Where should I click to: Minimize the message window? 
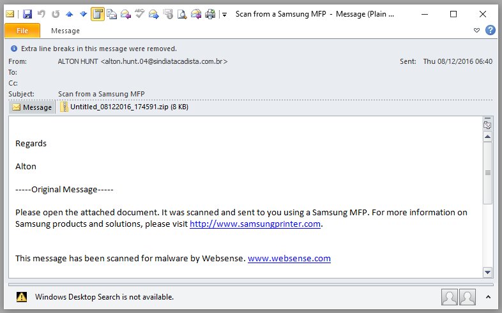[x=425, y=14]
